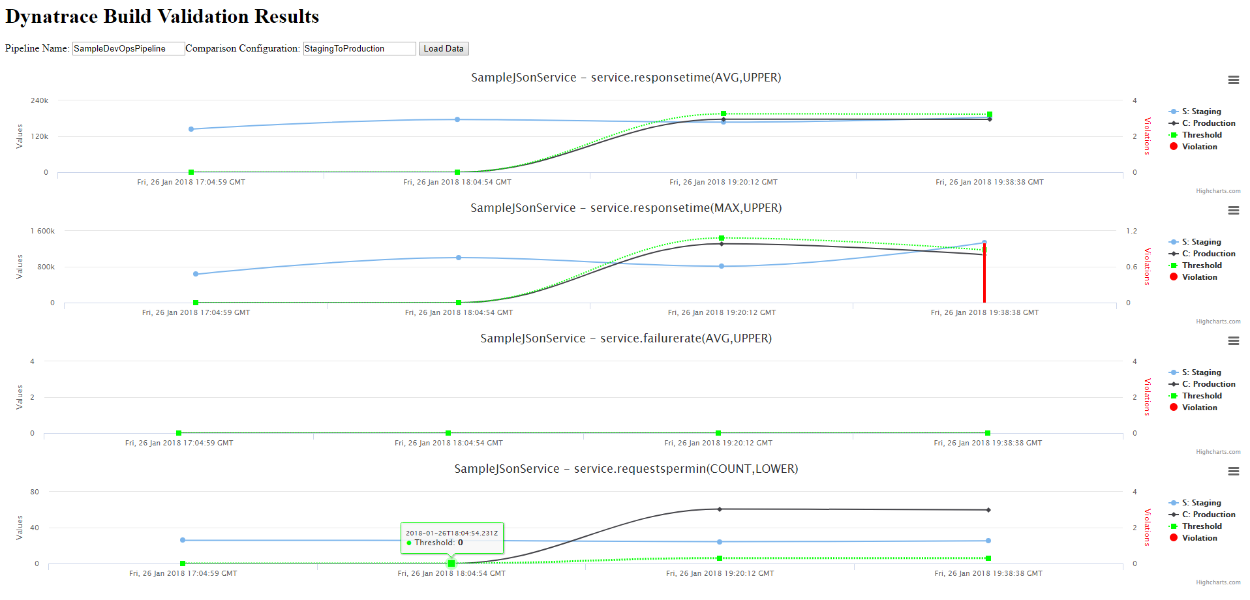Toggle S: Staging series in responsetime AVG legend
The height and width of the screenshot is (600, 1250).
click(x=1195, y=112)
